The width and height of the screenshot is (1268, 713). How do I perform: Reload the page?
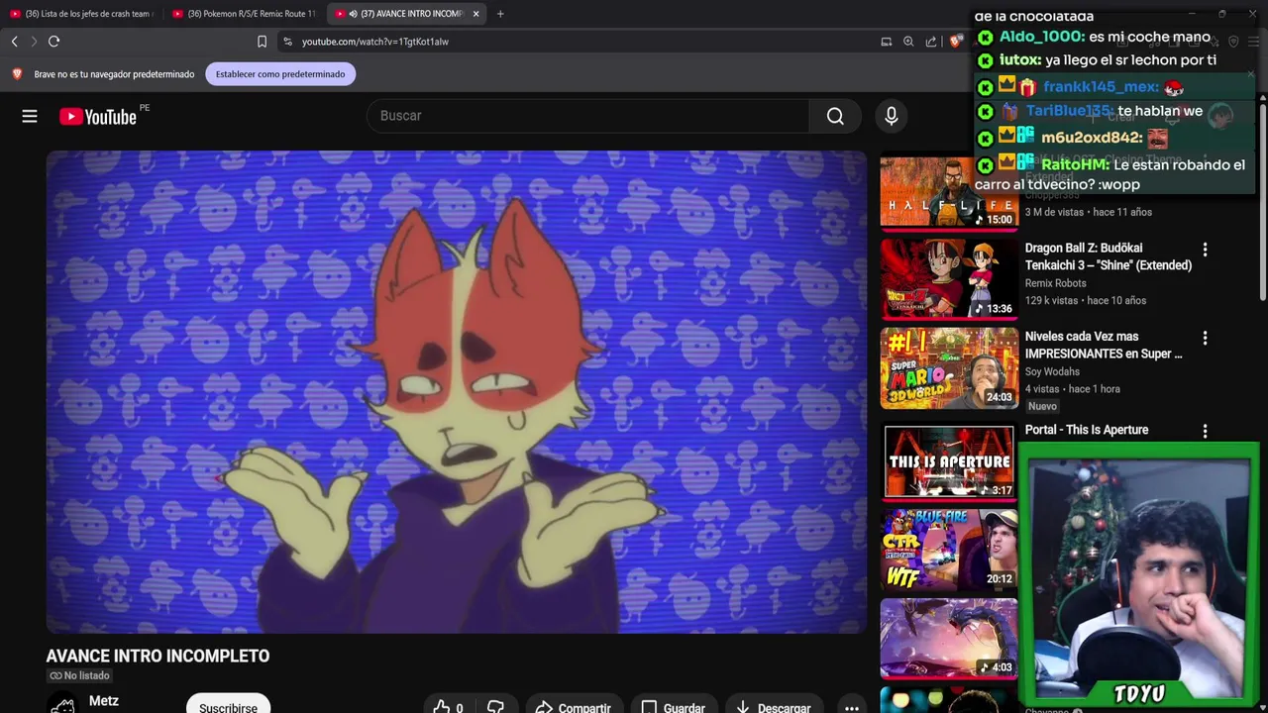54,42
